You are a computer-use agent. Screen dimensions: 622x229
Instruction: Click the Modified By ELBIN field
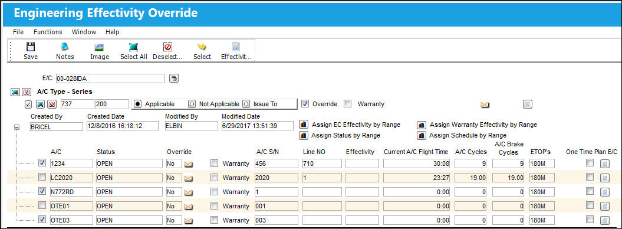click(x=192, y=126)
